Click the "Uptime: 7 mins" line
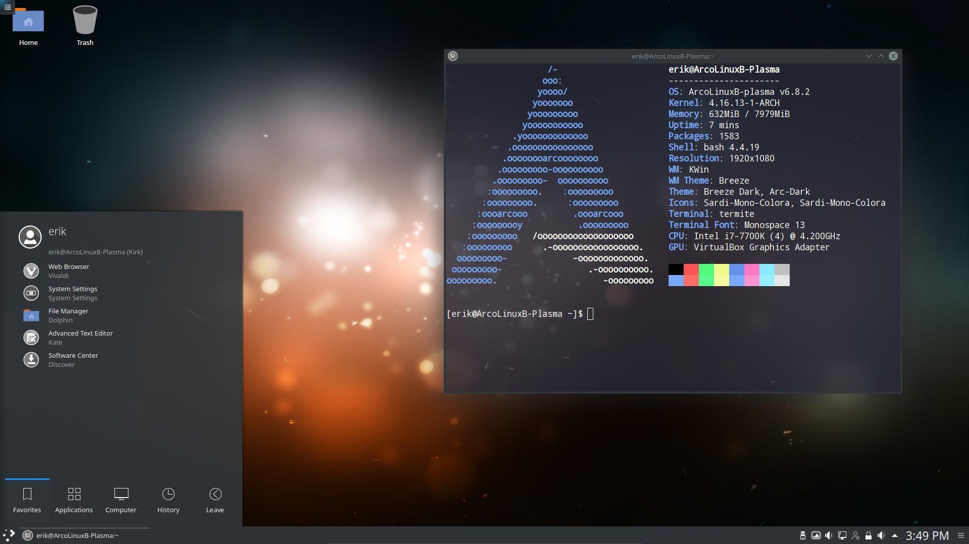969x544 pixels. click(x=704, y=125)
